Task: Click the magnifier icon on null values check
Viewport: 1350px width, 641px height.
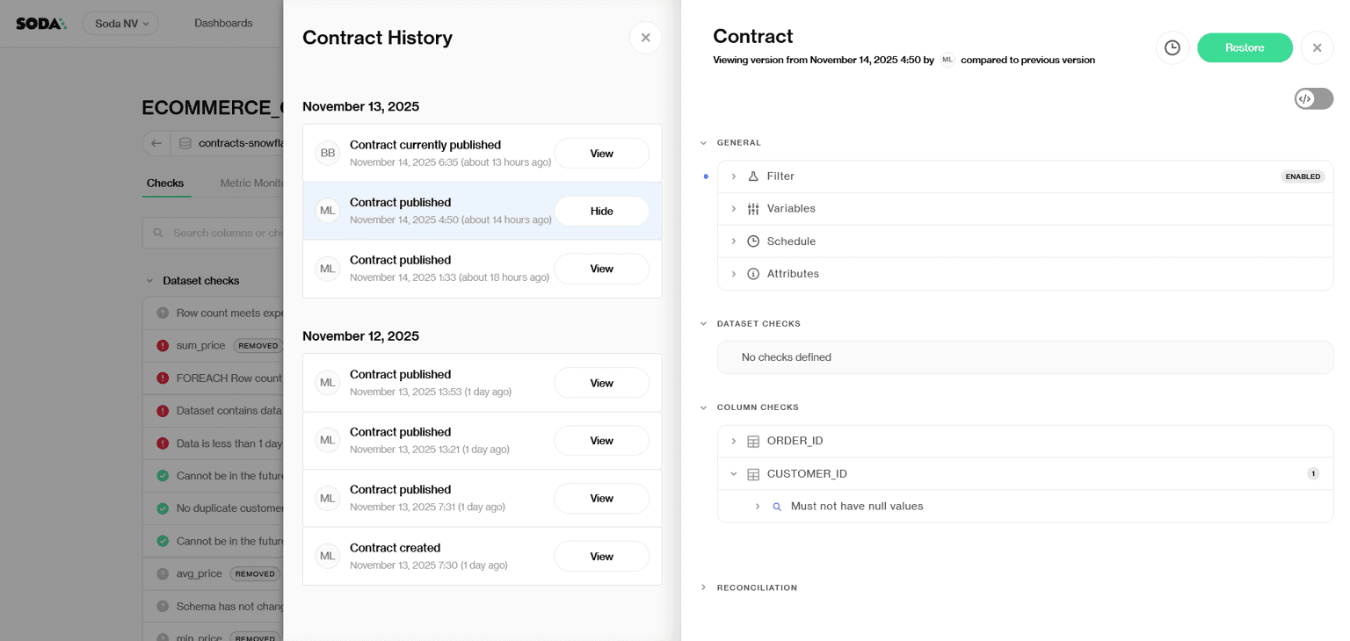Action: tap(777, 506)
